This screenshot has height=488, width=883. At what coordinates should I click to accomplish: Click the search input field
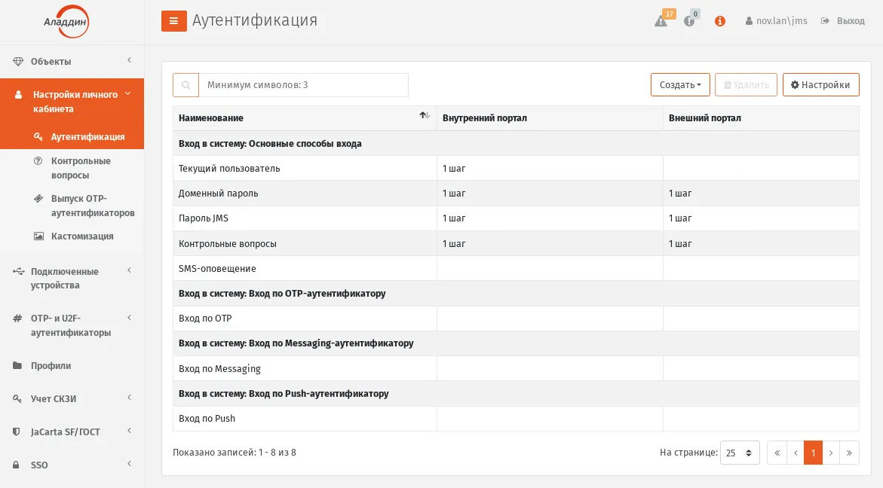point(304,85)
